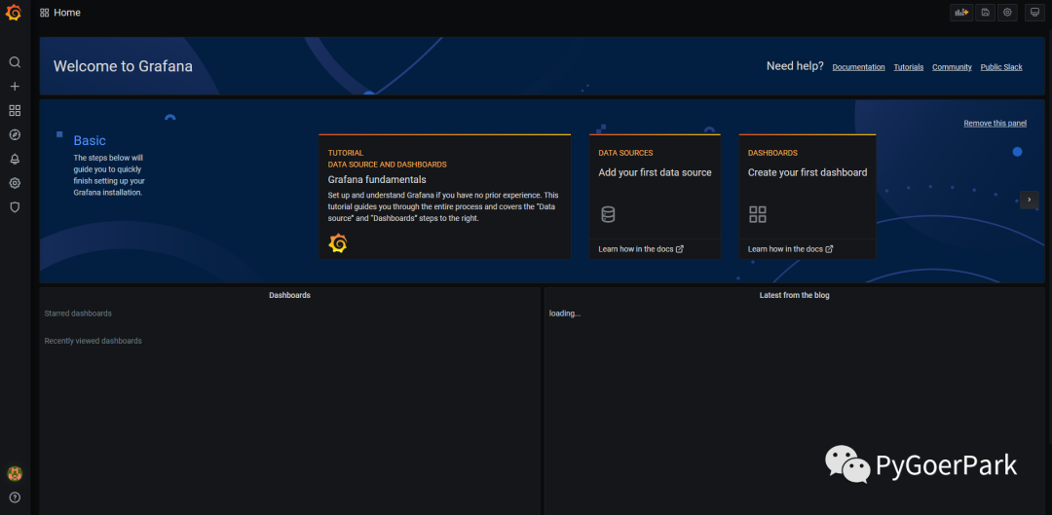Click the Grafana logo in the sidebar

(x=14, y=13)
